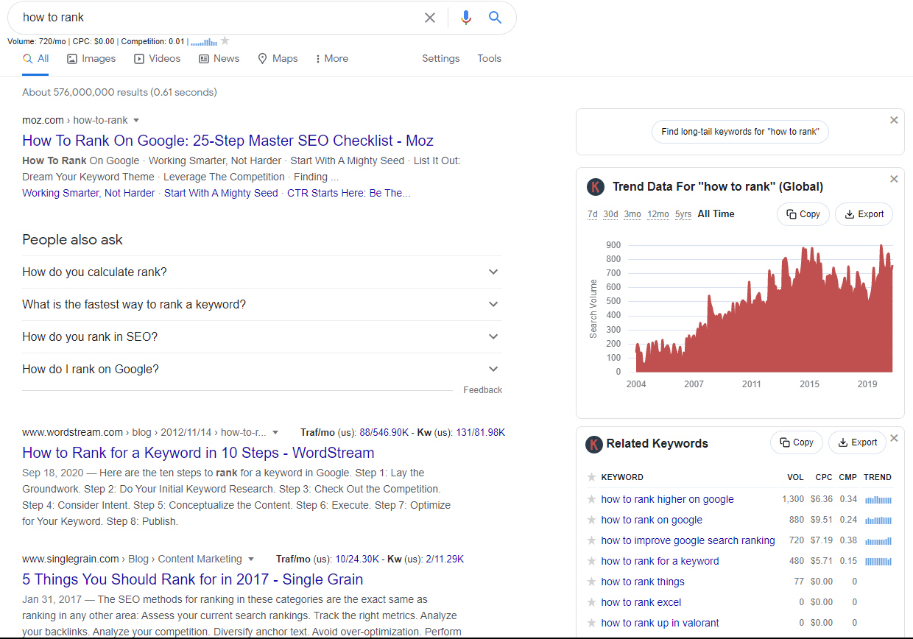
Task: Open Single Grain '5 Things You Should Rank for' result
Action: click(193, 579)
